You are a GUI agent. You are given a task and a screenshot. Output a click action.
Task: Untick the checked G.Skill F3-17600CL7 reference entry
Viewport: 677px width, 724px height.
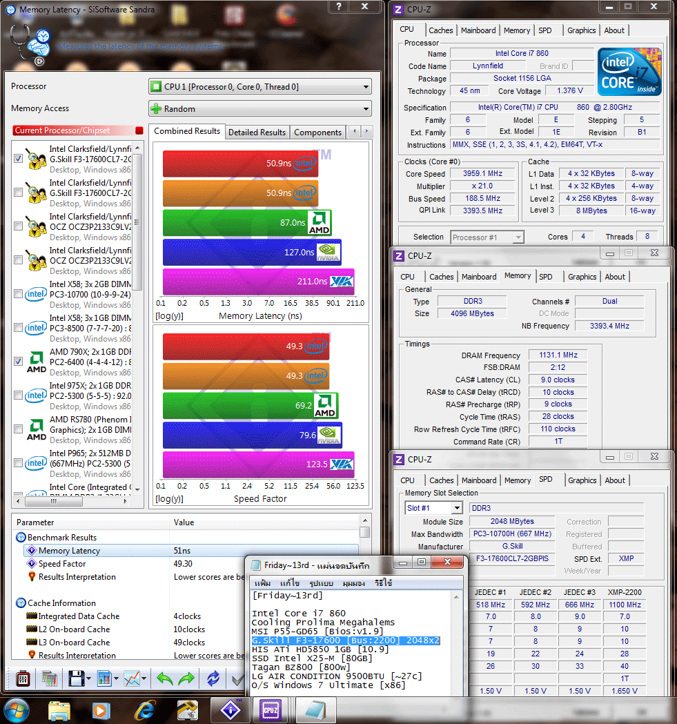point(18,159)
